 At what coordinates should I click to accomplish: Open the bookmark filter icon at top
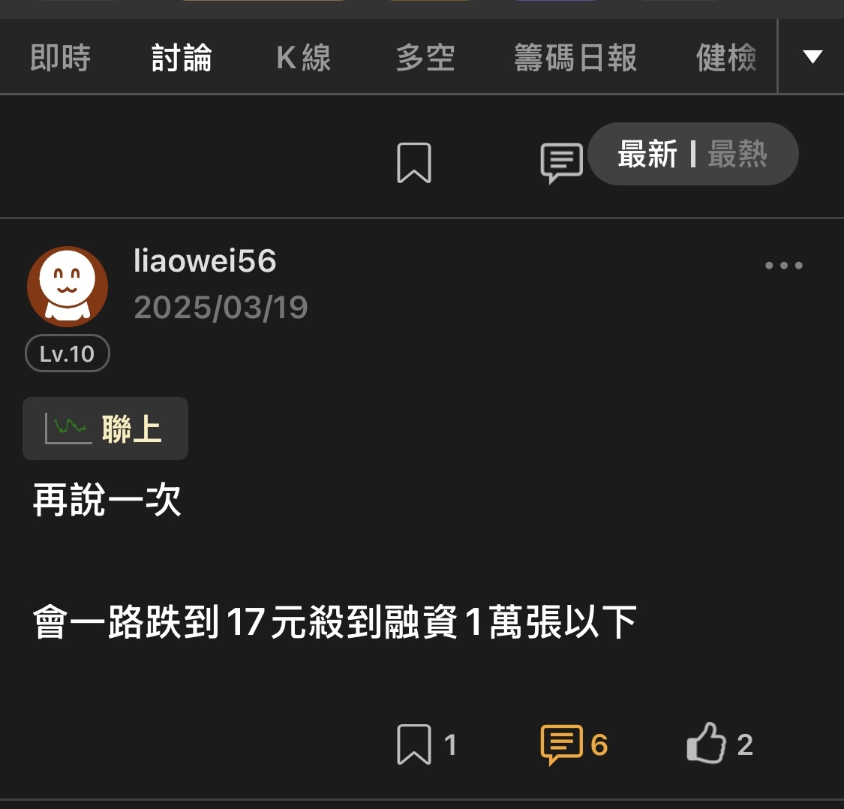[x=414, y=163]
